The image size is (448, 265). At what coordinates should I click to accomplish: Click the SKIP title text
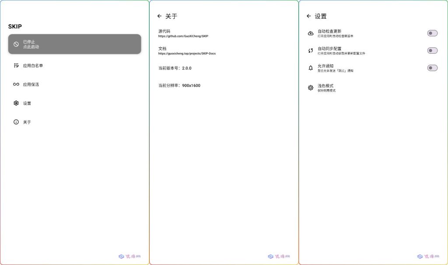(x=15, y=26)
